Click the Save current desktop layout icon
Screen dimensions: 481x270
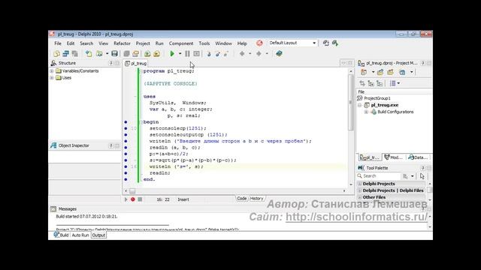coord(326,43)
